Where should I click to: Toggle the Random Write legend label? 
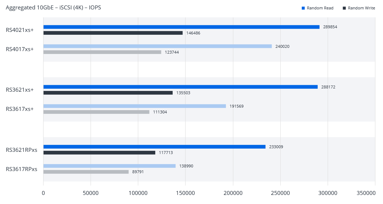(361, 8)
